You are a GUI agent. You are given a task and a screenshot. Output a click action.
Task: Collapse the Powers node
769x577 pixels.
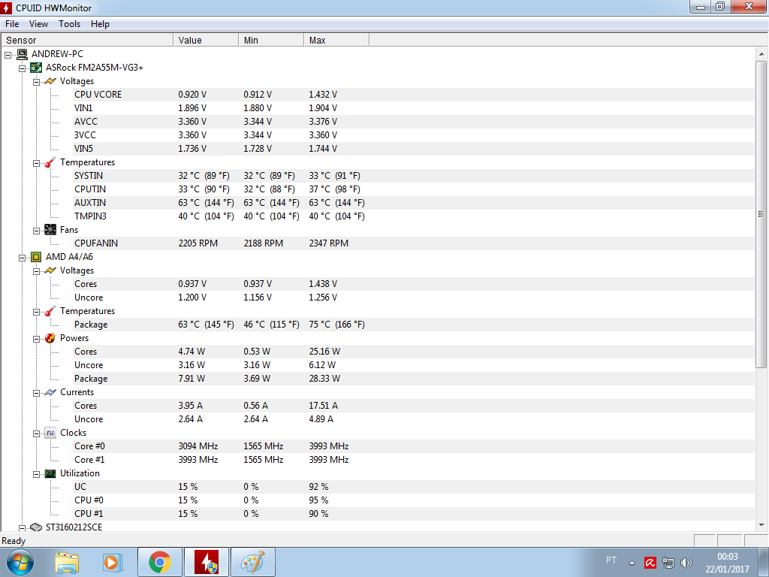[x=36, y=339]
